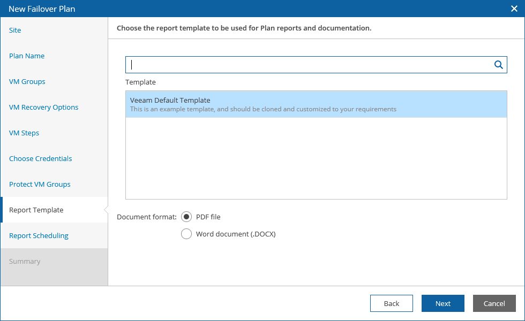Open the VM Steps step
This screenshot has height=321, width=525.
[24, 133]
